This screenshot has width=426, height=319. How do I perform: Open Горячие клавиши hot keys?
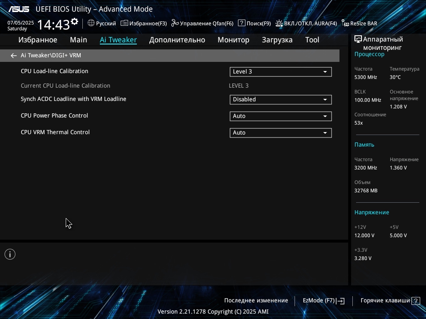pos(390,301)
